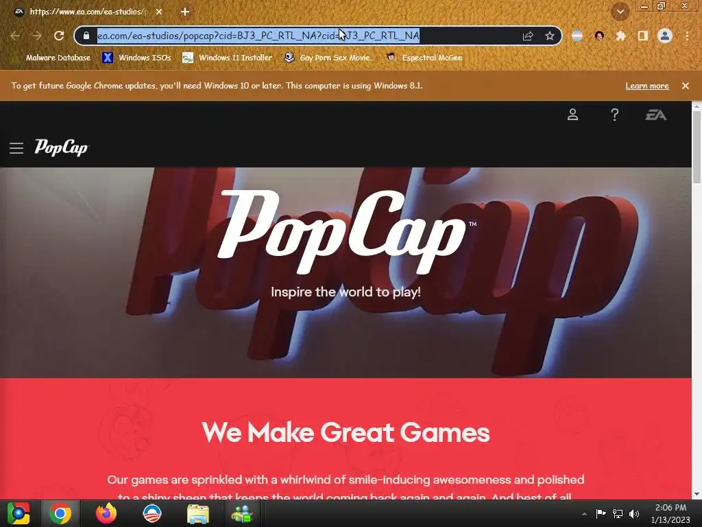This screenshot has height=527, width=702.
Task: Open the green people taskbar app
Action: [242, 514]
